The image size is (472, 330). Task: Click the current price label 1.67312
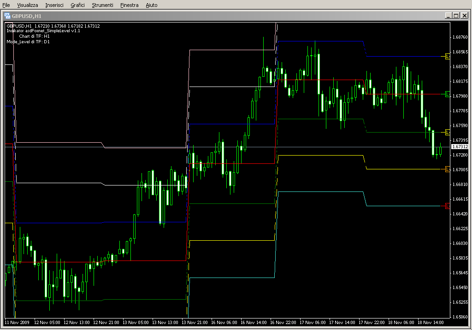click(x=460, y=147)
